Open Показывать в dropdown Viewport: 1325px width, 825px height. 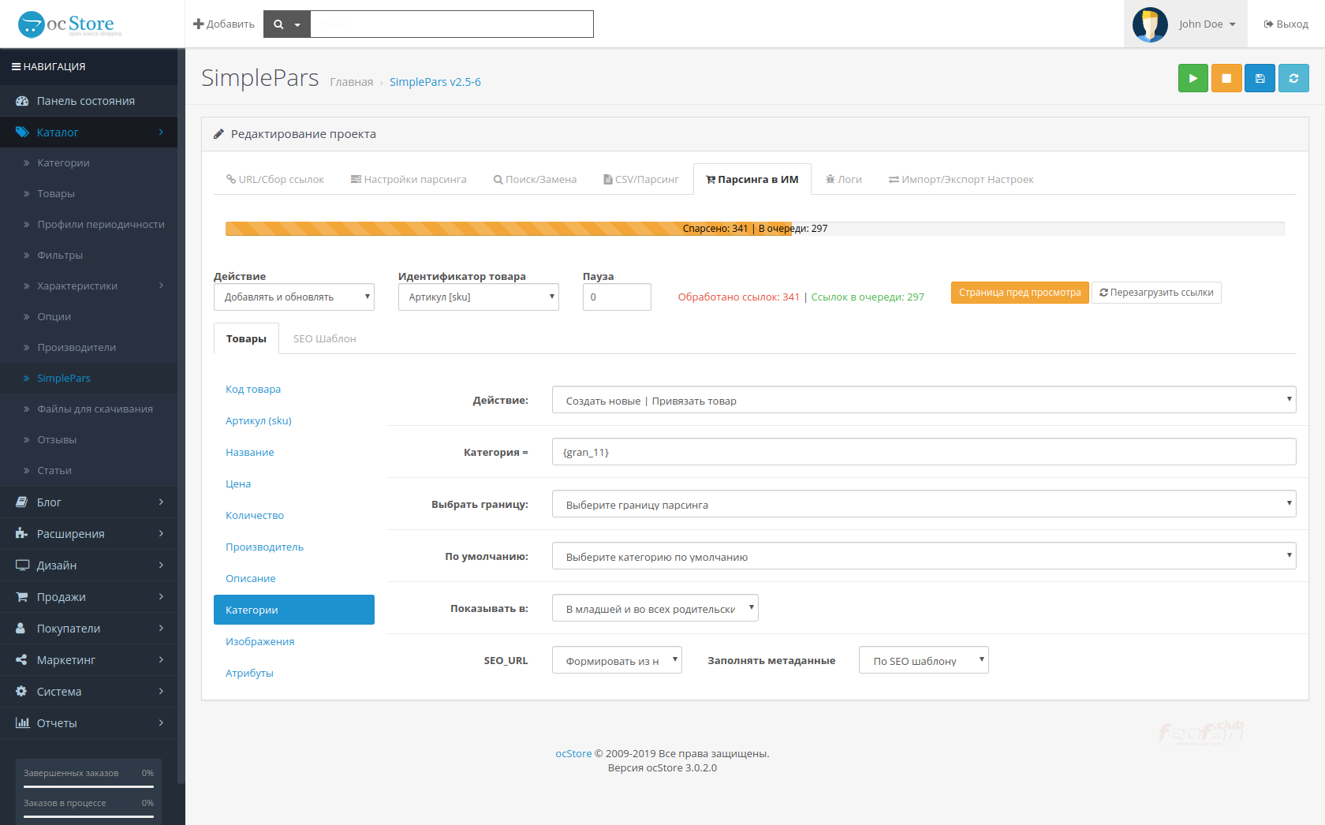(655, 608)
